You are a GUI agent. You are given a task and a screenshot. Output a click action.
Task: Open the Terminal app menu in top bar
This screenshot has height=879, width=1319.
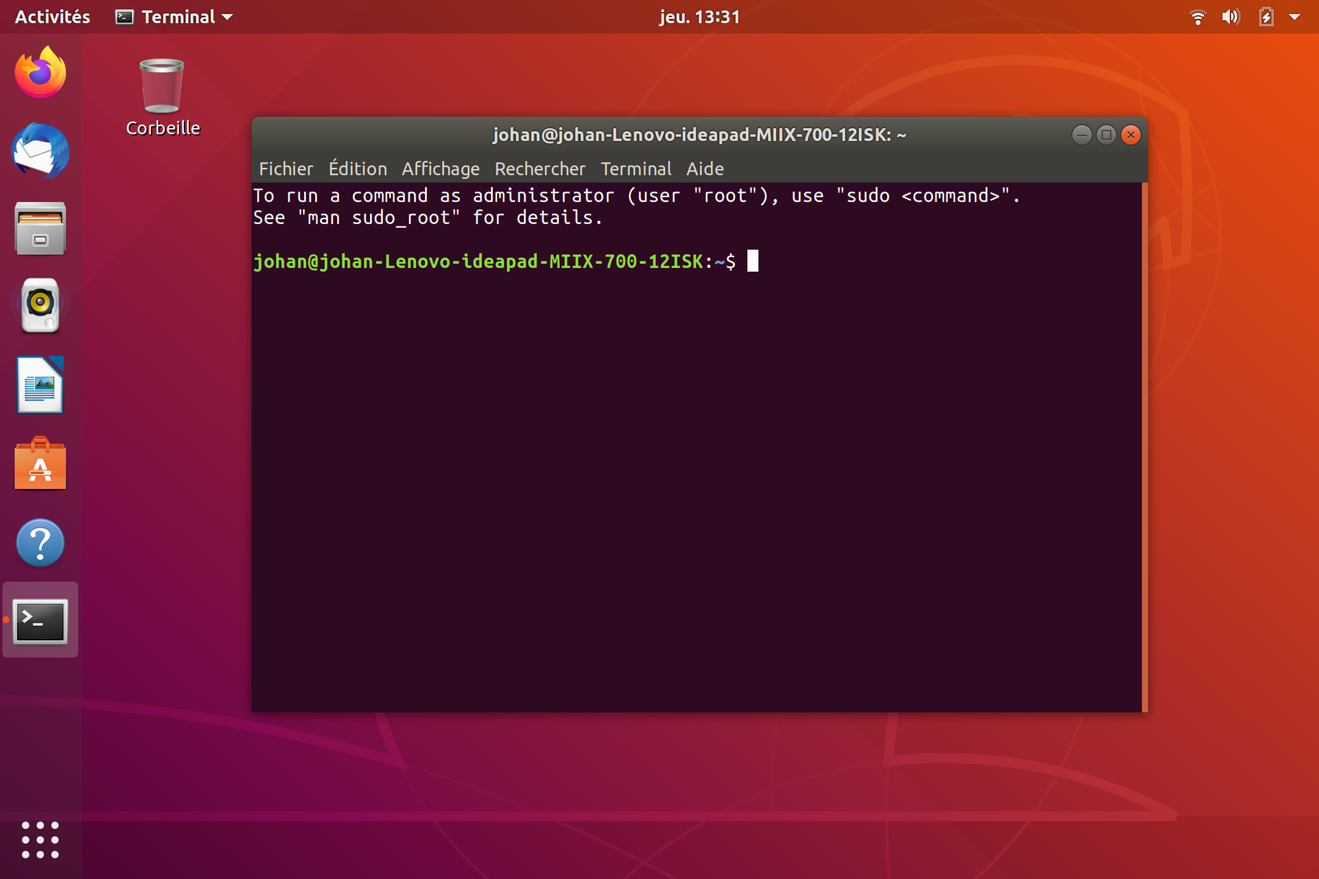click(174, 16)
